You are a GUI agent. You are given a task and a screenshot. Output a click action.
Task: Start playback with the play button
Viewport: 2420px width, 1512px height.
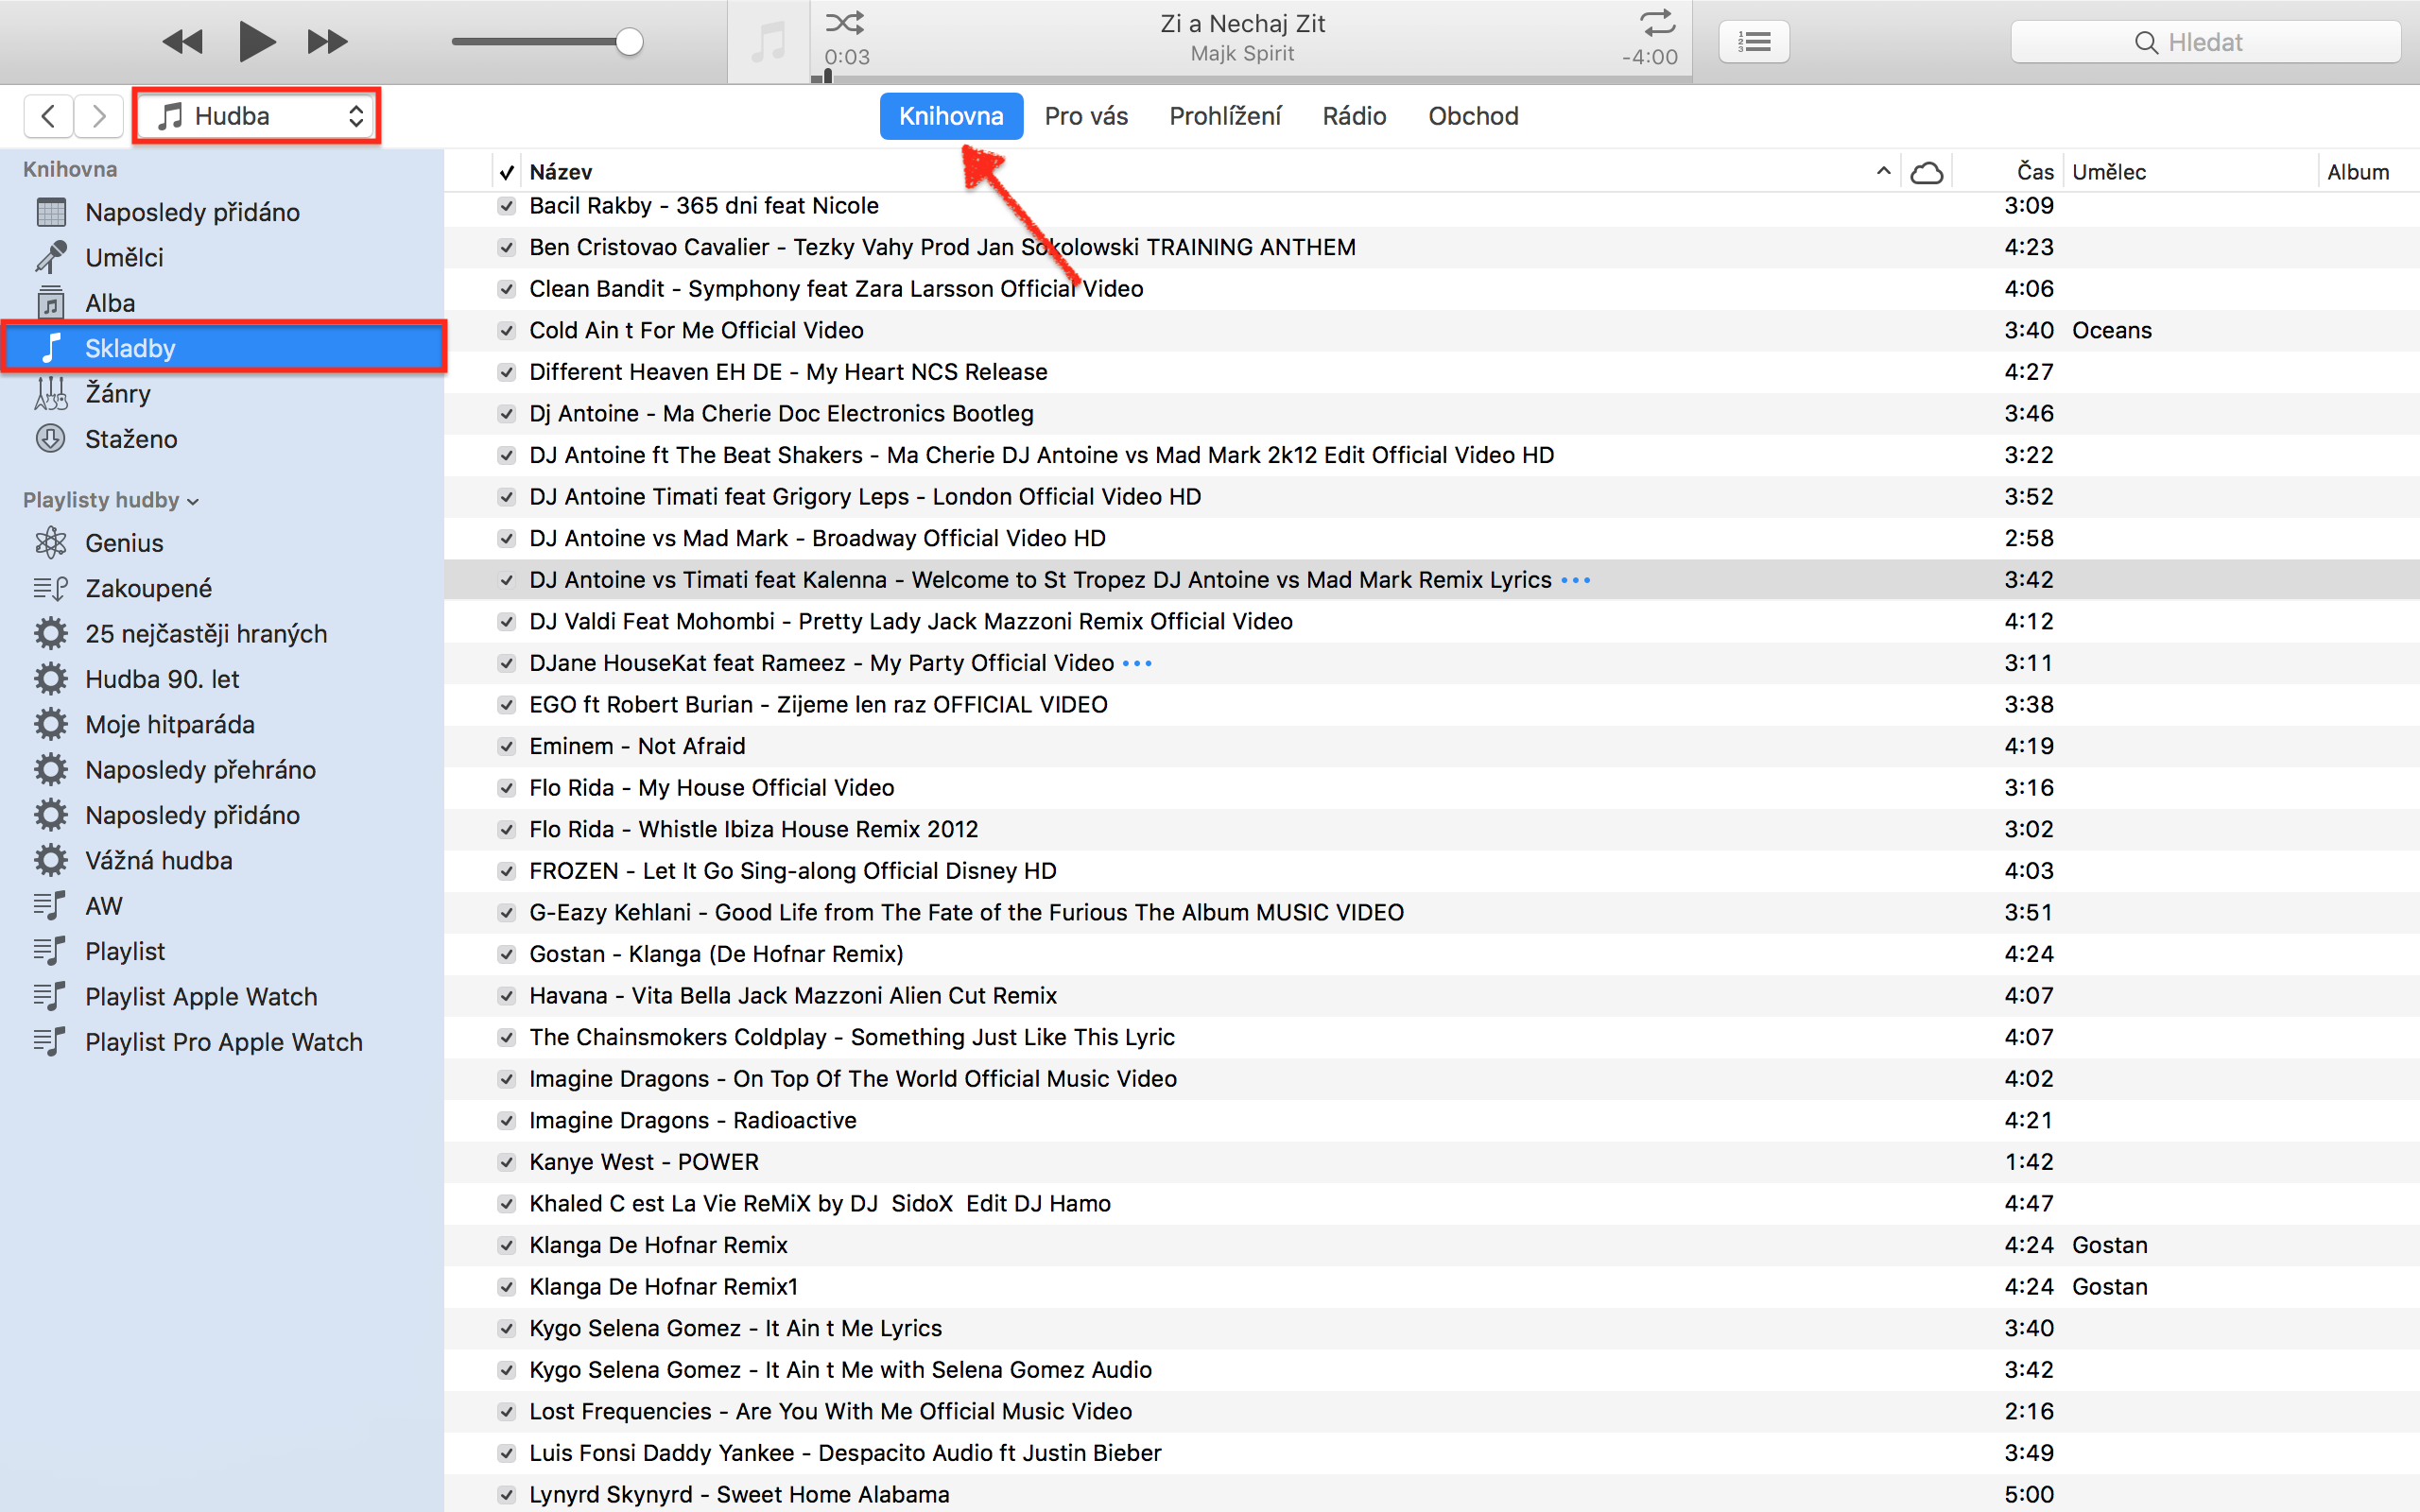coord(257,42)
